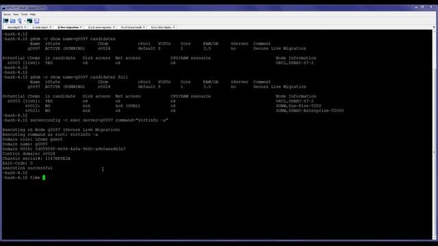Click the 'SUNW,Sun-Fire-T200' node text
The image size is (438, 246).
pos(298,106)
